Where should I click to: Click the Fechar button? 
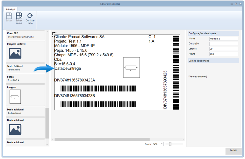click(x=233, y=151)
